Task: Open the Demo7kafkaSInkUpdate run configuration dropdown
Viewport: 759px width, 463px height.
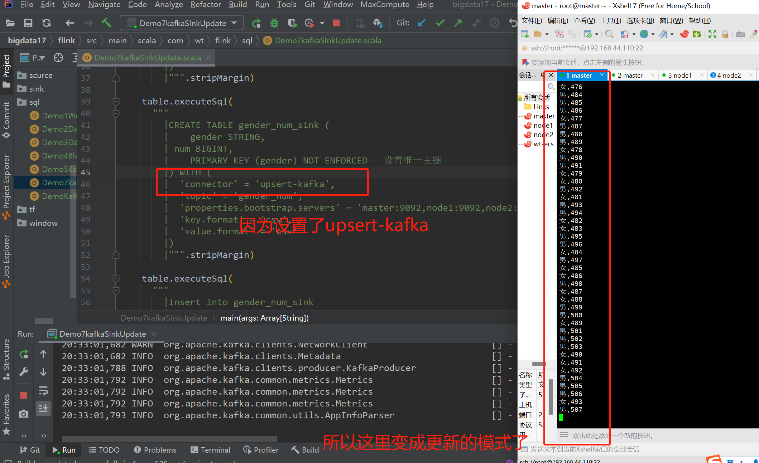Action: (x=182, y=23)
